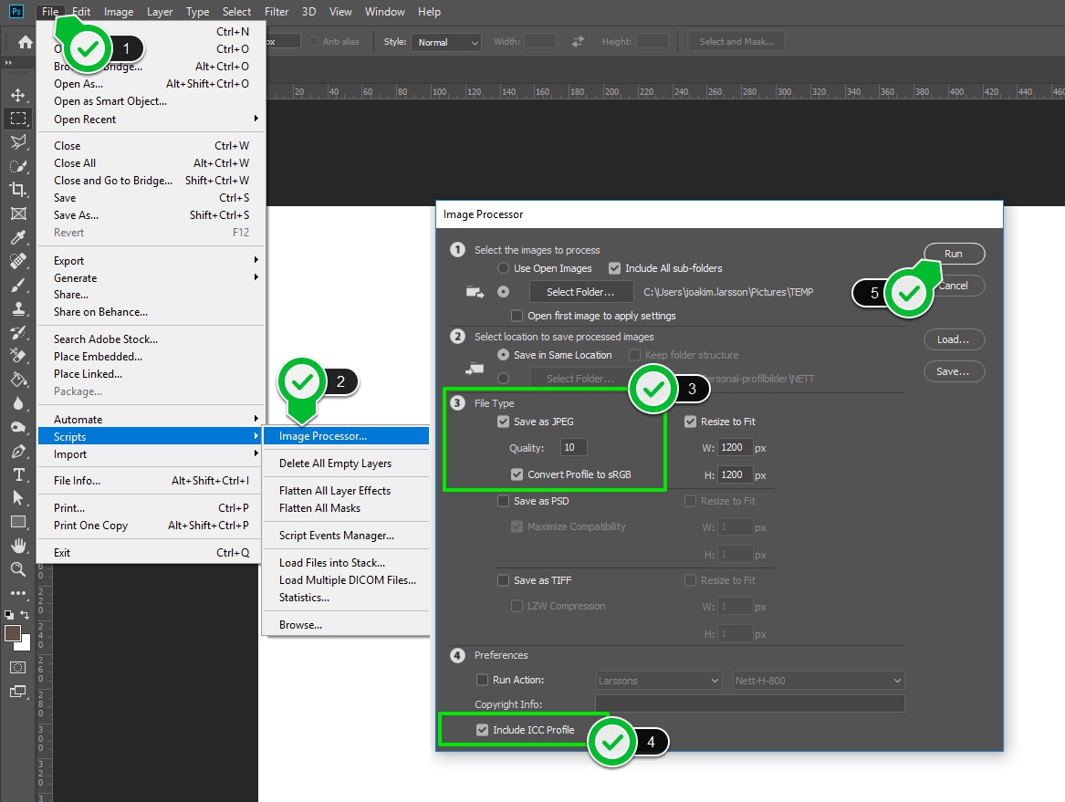This screenshot has width=1065, height=802.
Task: Click Select Folder for images to process
Action: pos(580,292)
